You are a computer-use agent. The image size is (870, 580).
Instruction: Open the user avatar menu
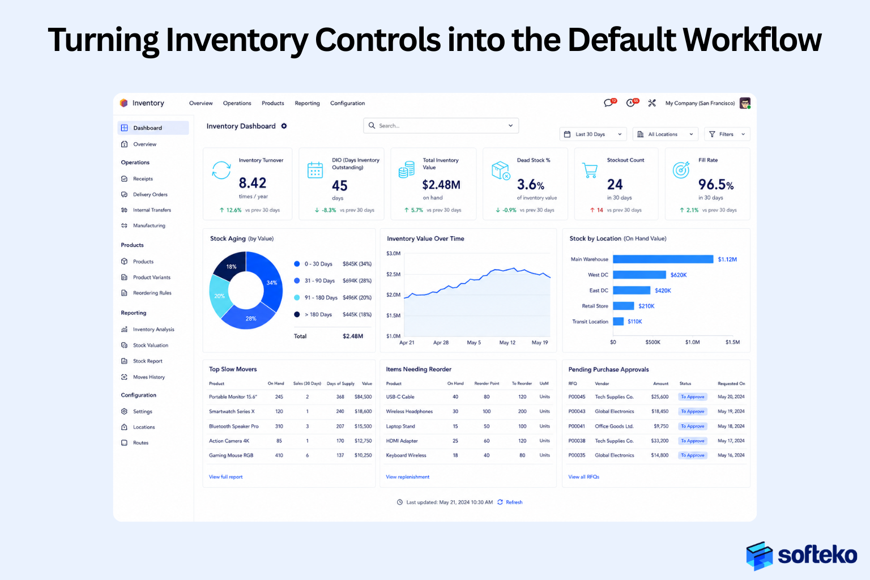tap(745, 103)
